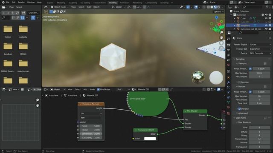Image resolution: width=273 pixels, height=153 pixels.
Task: Go back in file browser history
Action: coord(4,13)
